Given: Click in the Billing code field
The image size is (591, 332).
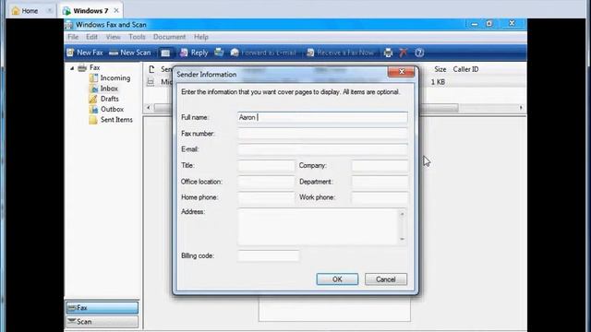Looking at the screenshot, I should coord(269,255).
